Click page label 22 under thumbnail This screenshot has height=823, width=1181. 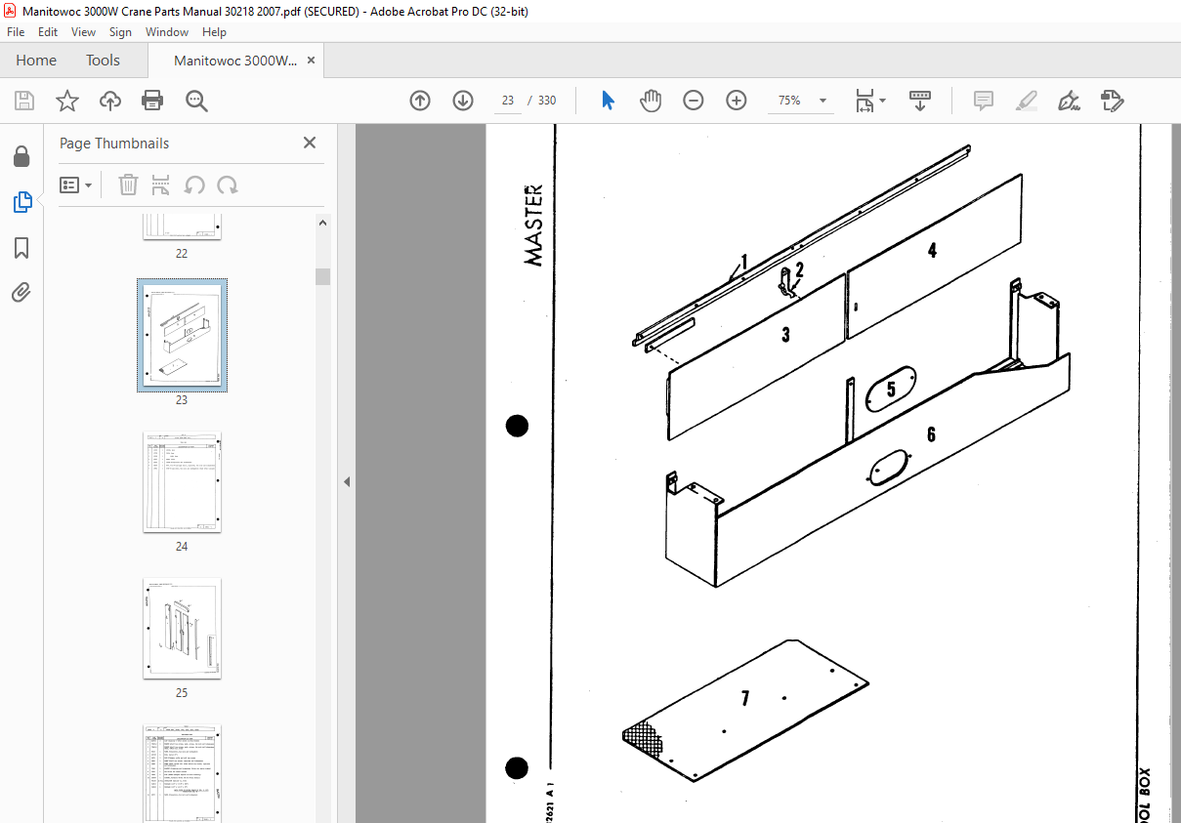[x=182, y=254]
